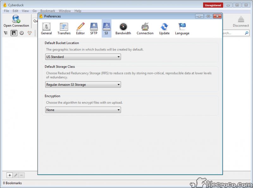
Task: Show Bonjour bookmarks view
Action: 29,33
